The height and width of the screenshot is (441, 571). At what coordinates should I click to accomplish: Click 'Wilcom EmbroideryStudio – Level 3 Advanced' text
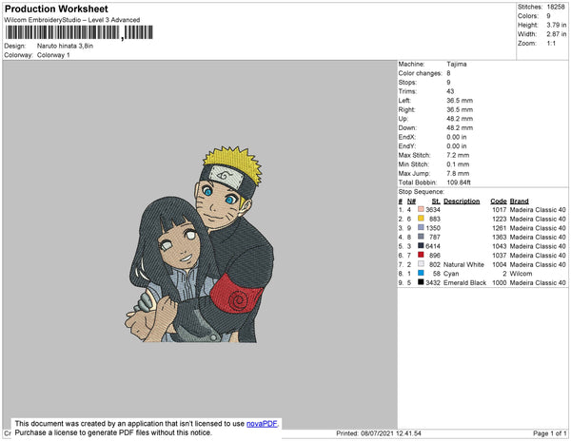(72, 20)
